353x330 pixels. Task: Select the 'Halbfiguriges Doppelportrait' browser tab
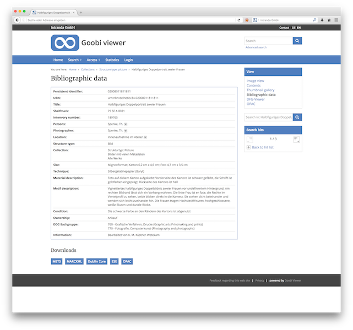pos(53,13)
